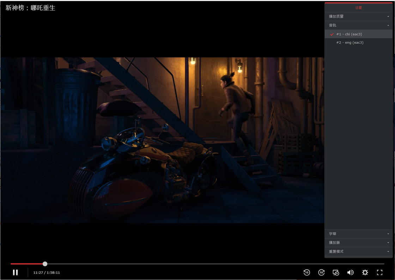
Task: Rewind 10 seconds
Action: coord(306,273)
